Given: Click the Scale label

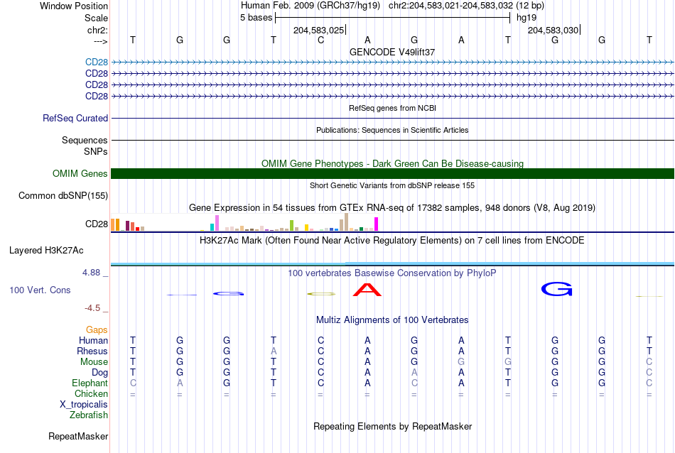Looking at the screenshot, I should 96,18.
